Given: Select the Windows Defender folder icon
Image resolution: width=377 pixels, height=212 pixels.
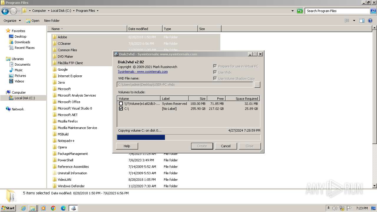Looking at the screenshot, I should click(x=55, y=186).
